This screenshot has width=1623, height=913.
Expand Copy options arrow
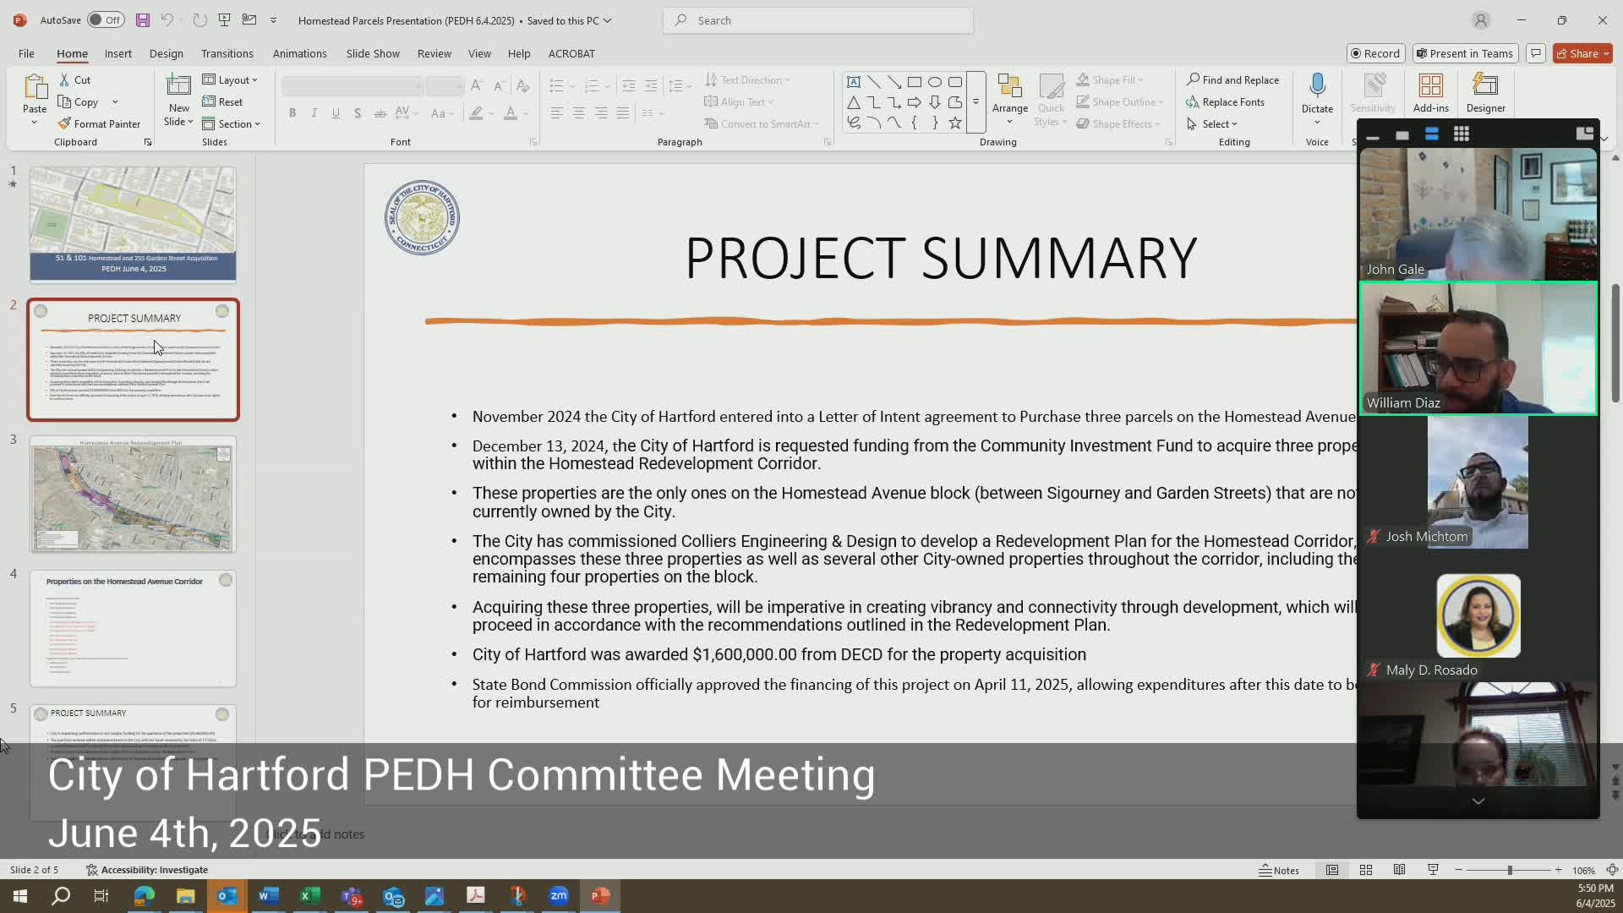[115, 102]
